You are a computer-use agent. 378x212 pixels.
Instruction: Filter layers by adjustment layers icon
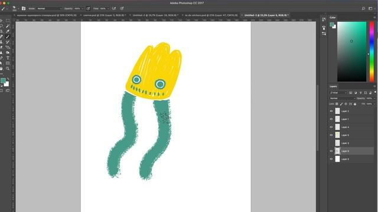coord(356,93)
